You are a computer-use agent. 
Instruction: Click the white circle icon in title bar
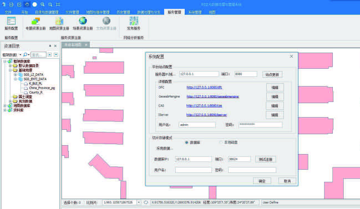coord(35,4)
